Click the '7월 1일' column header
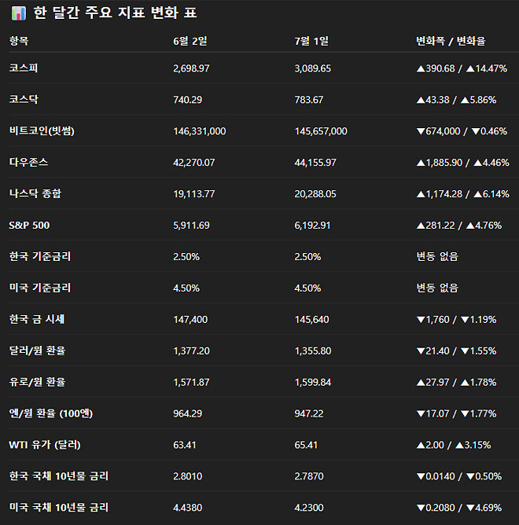This screenshot has width=519, height=525. (311, 40)
